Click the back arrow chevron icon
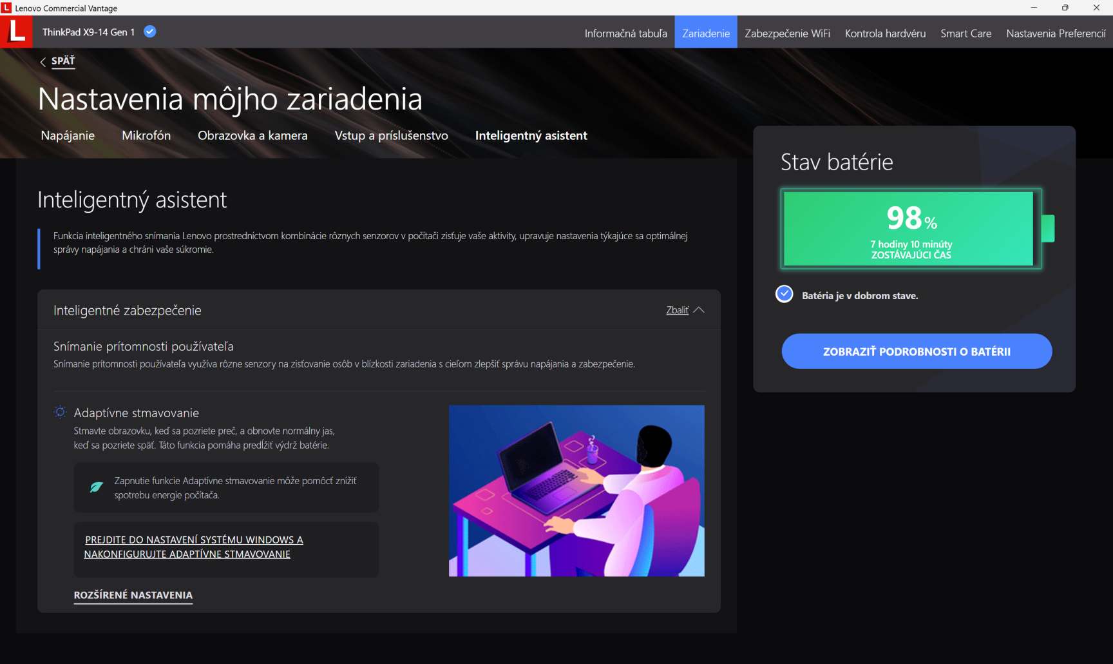 click(43, 62)
